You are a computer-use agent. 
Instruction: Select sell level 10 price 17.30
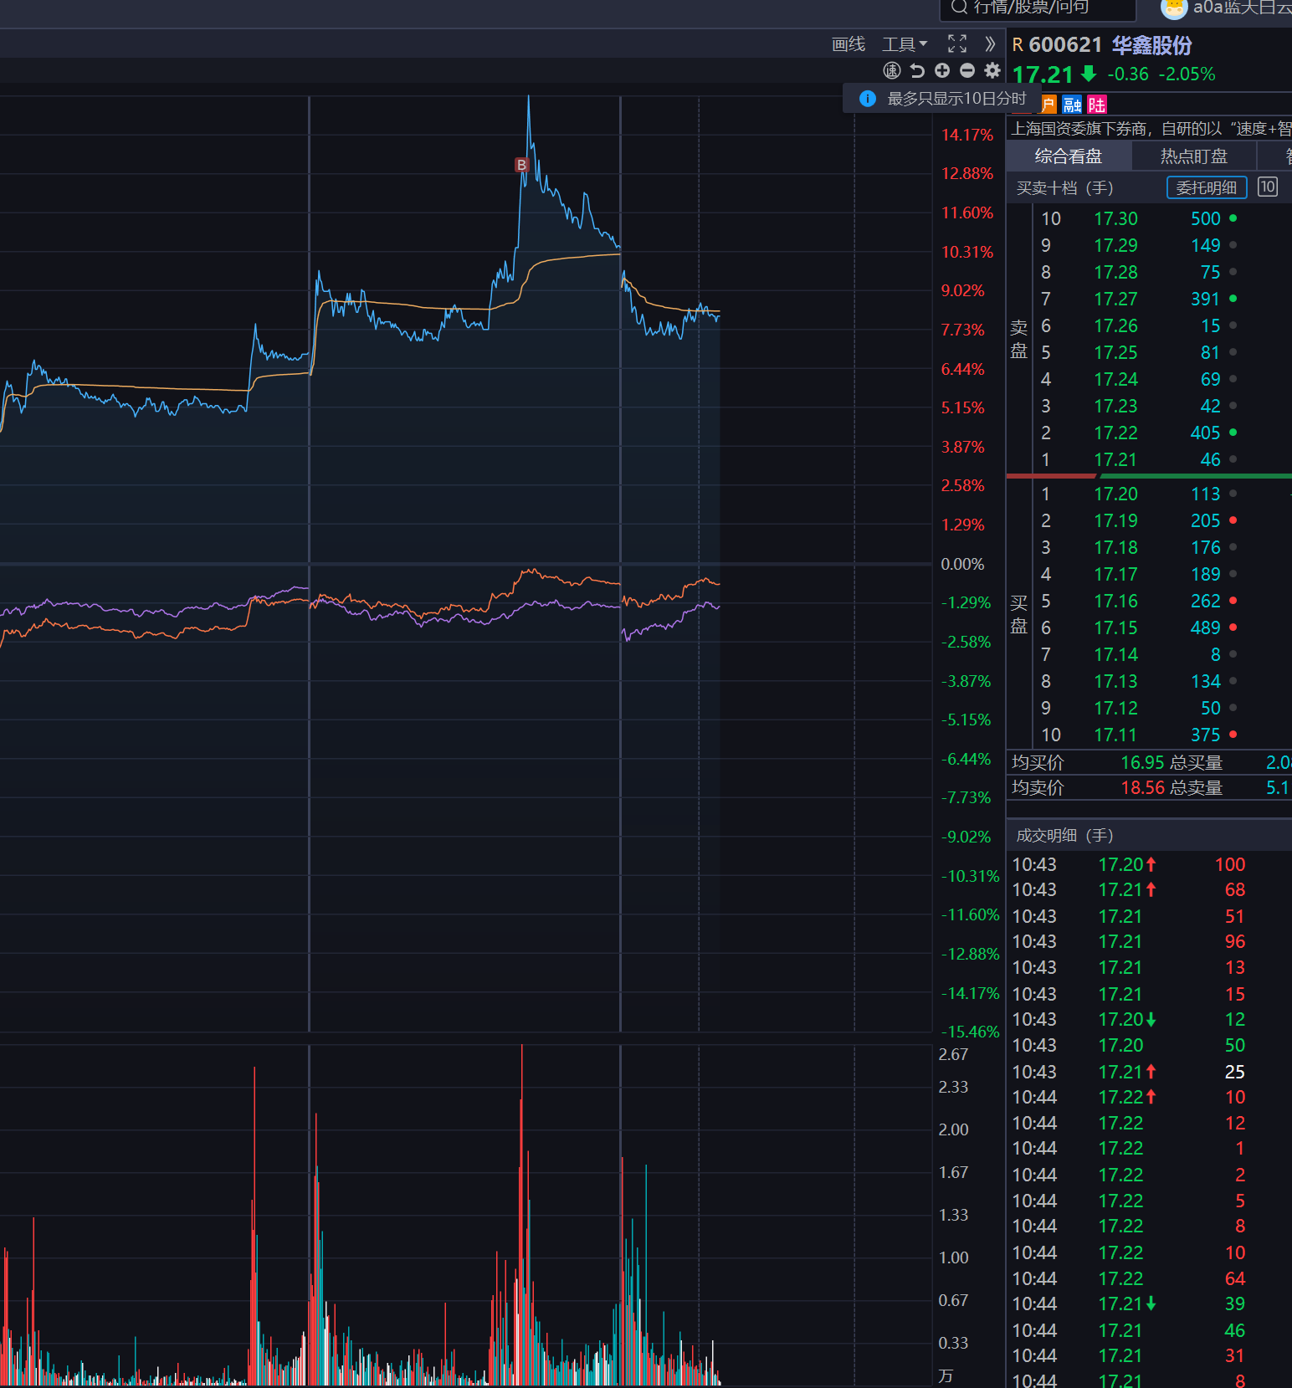[x=1115, y=219]
